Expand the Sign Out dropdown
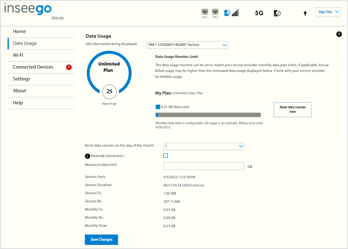Screen dimensions: 348x249 coord(328,12)
